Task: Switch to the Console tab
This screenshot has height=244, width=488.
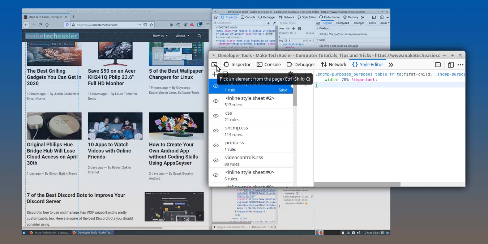Action: click(x=269, y=64)
